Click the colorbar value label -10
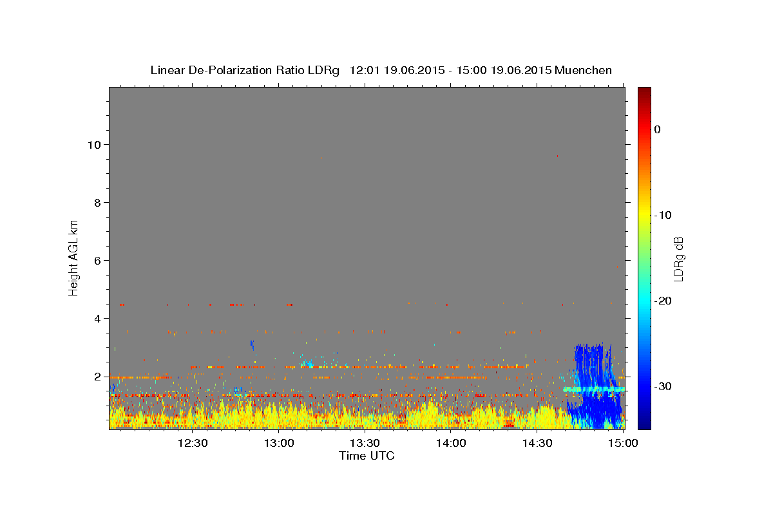773x515 pixels. tap(663, 215)
